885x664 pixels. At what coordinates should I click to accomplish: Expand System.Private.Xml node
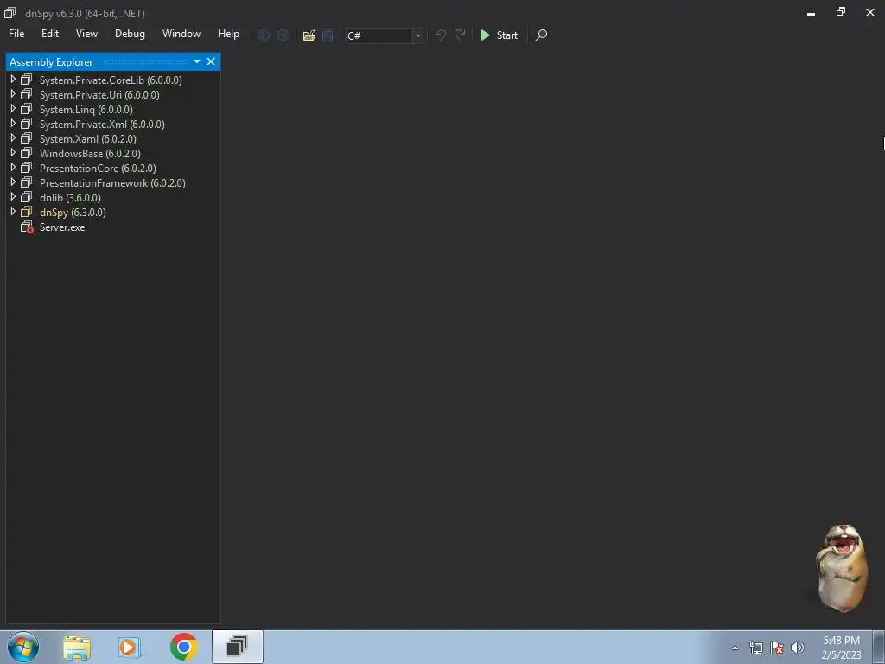coord(13,124)
